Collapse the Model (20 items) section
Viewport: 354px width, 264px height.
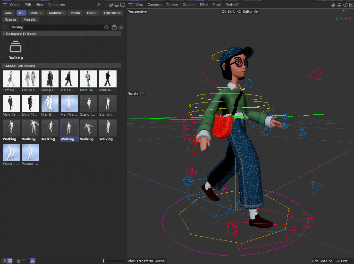(3, 66)
